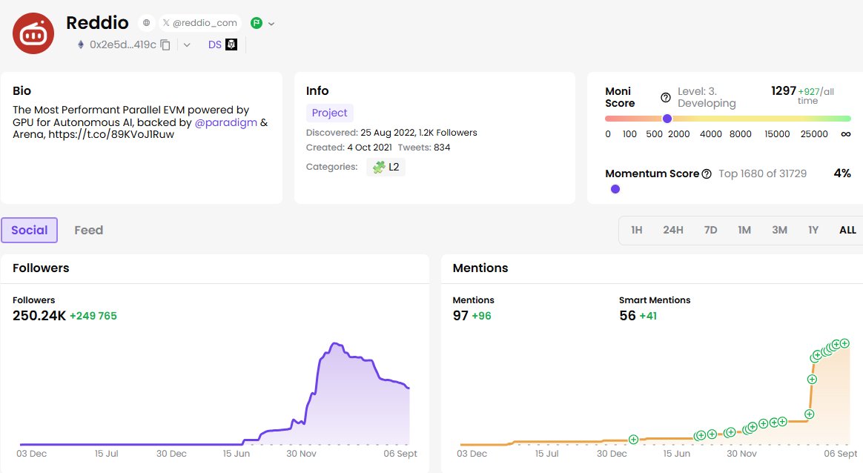Copy contract address with the copy icon
This screenshot has height=473, width=863.
point(165,44)
